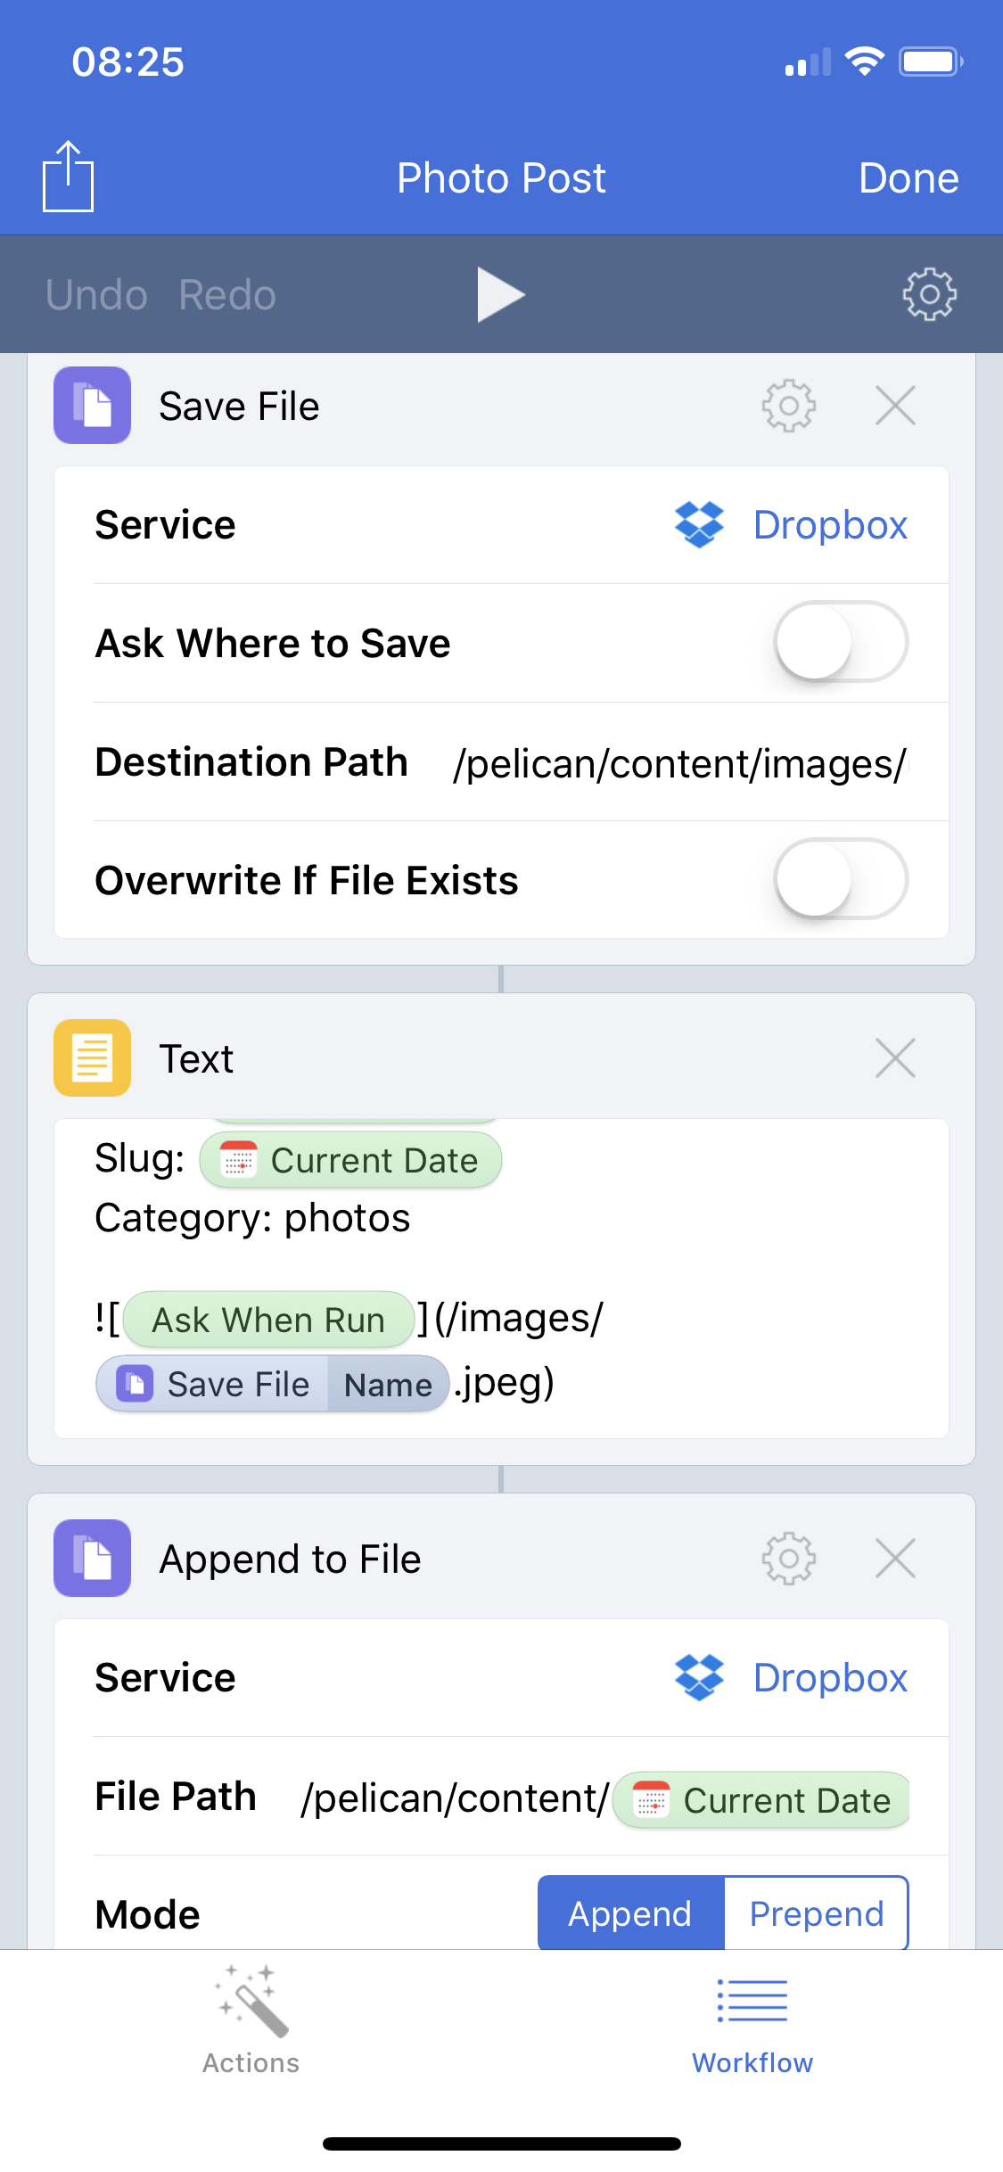This screenshot has height=2172, width=1003.
Task: Tap the Append to File action icon
Action: click(92, 1558)
